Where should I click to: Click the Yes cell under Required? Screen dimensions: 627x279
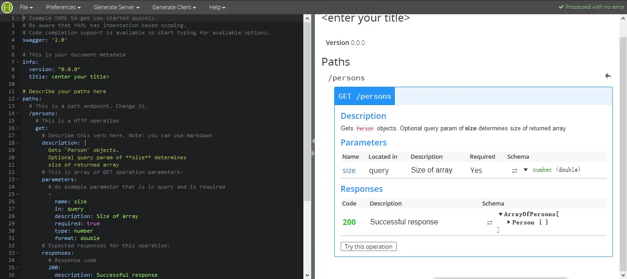click(476, 170)
